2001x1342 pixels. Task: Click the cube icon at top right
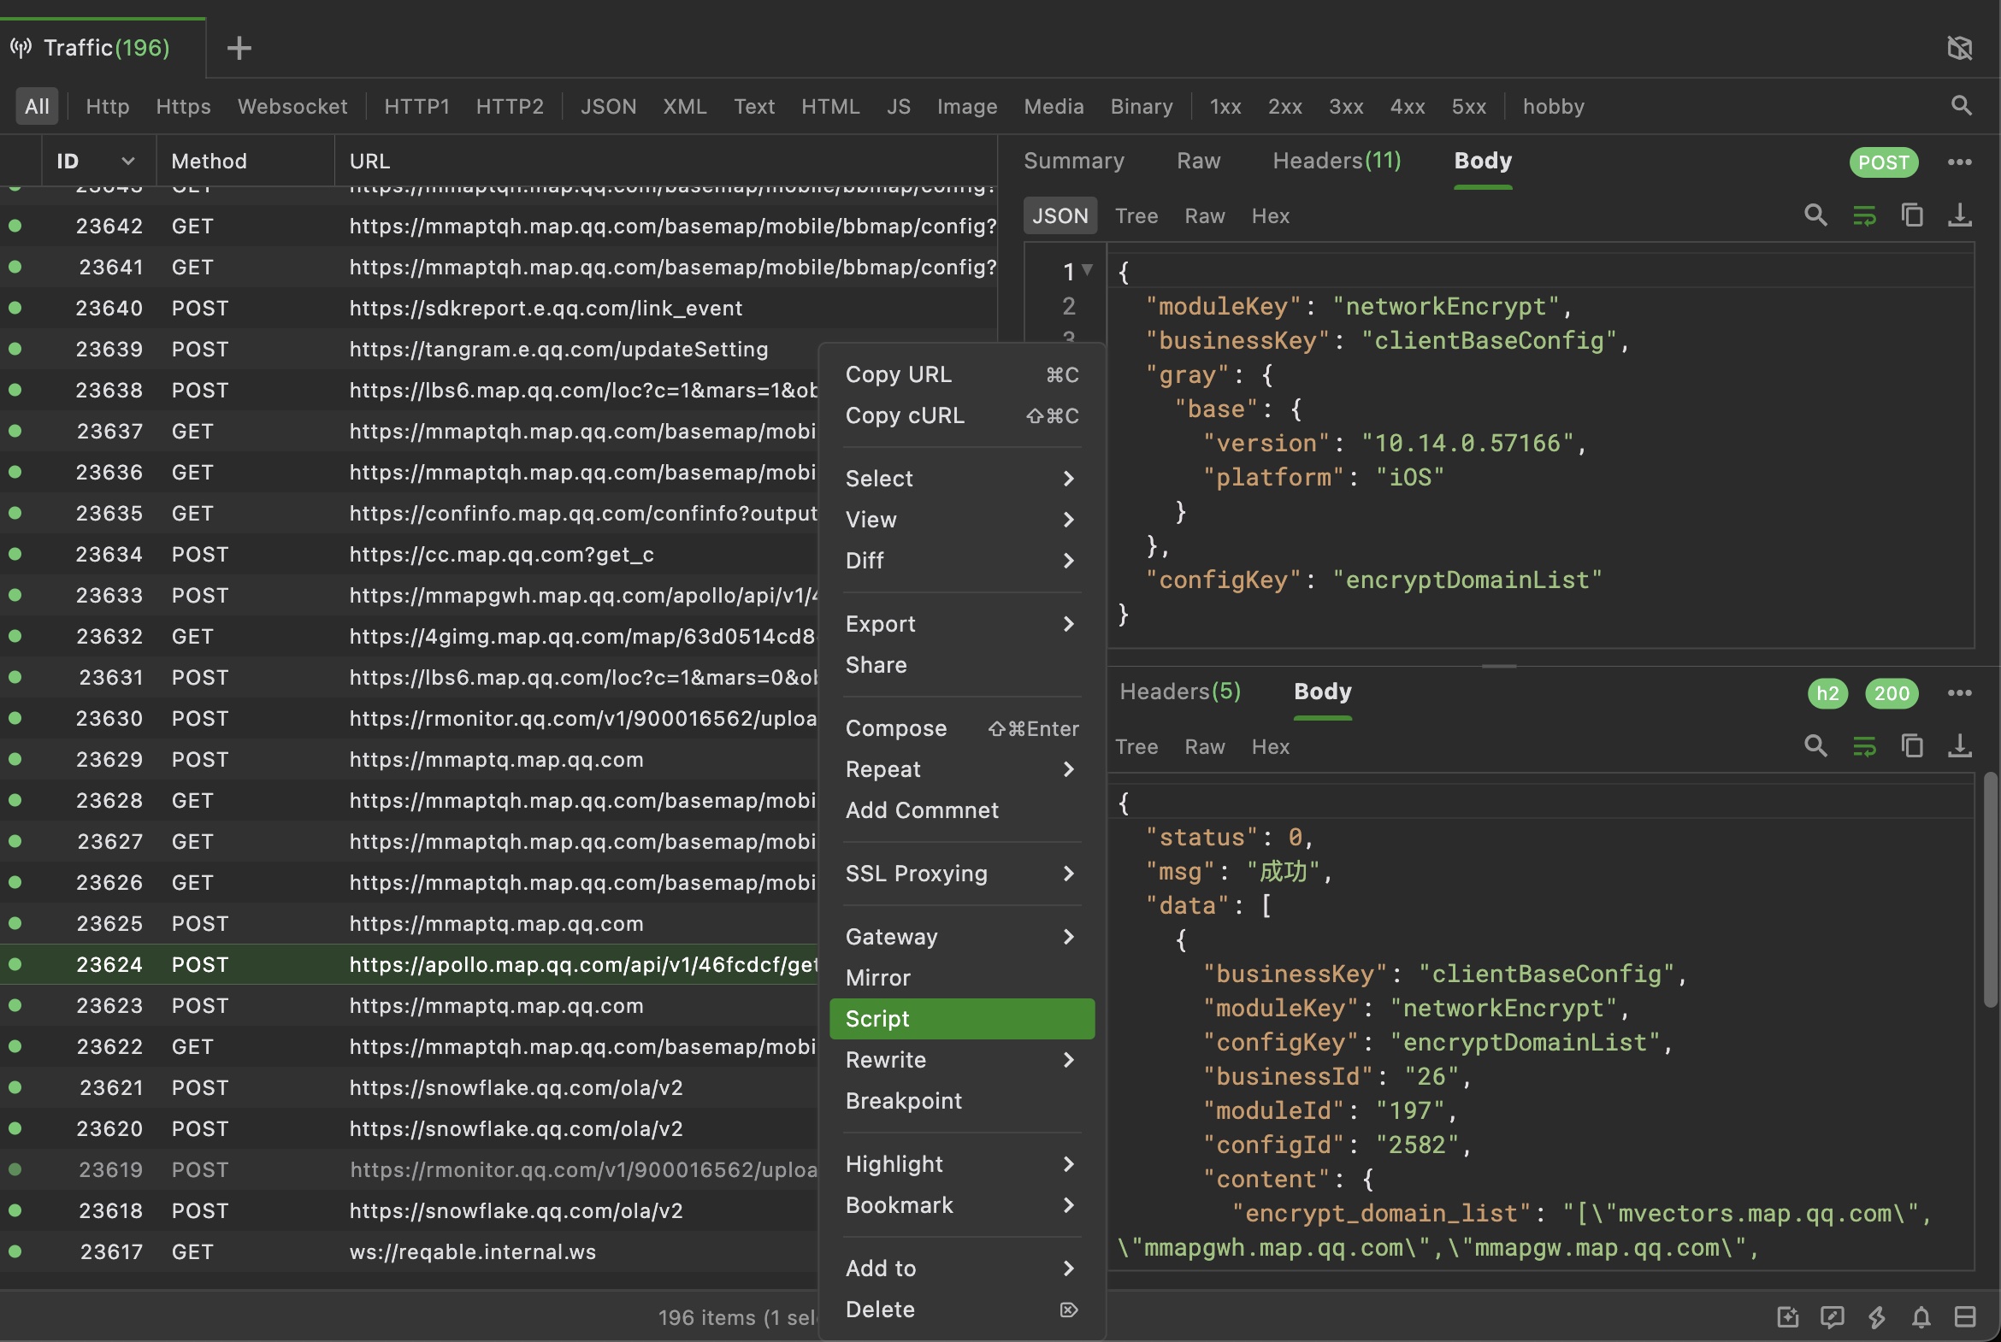1959,48
